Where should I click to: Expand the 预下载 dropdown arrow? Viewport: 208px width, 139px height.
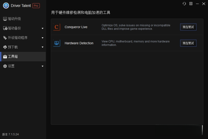click(x=42, y=47)
